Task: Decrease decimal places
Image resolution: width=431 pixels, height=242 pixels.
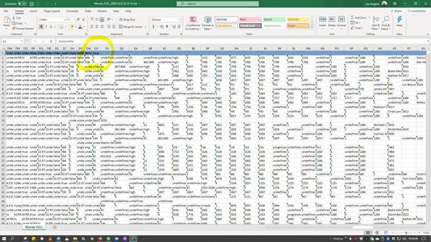Action: 179,27
